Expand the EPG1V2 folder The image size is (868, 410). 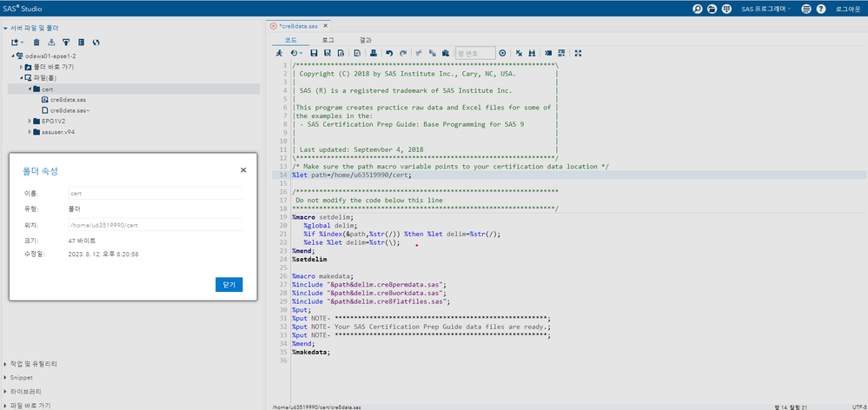(x=30, y=122)
